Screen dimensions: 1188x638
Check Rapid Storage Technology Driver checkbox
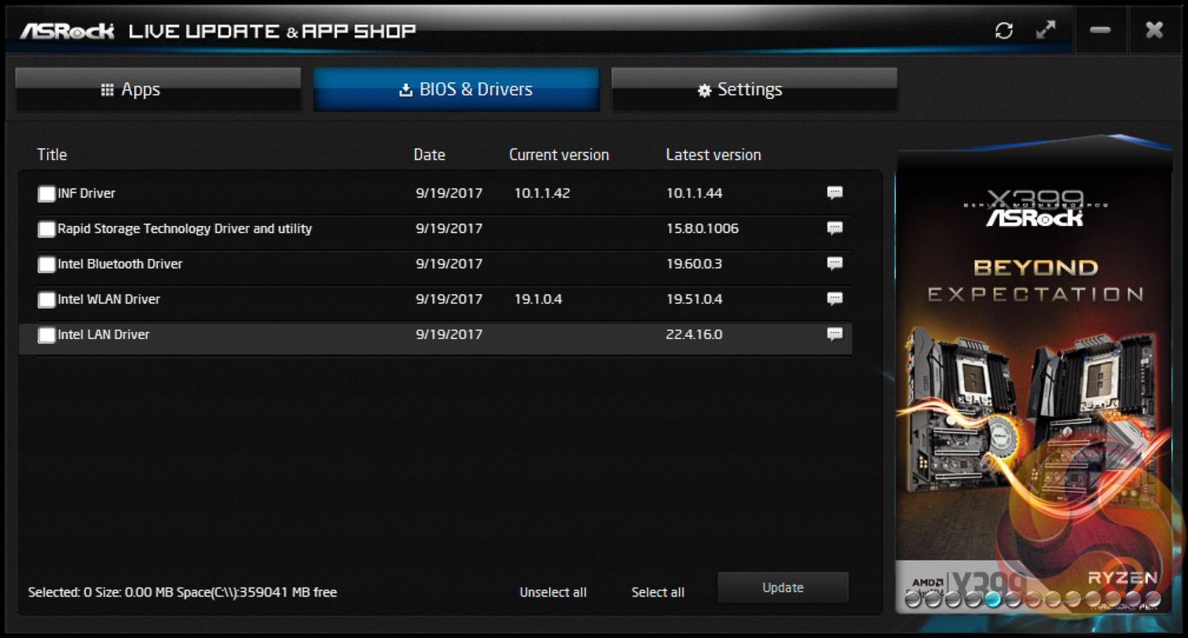pos(46,229)
